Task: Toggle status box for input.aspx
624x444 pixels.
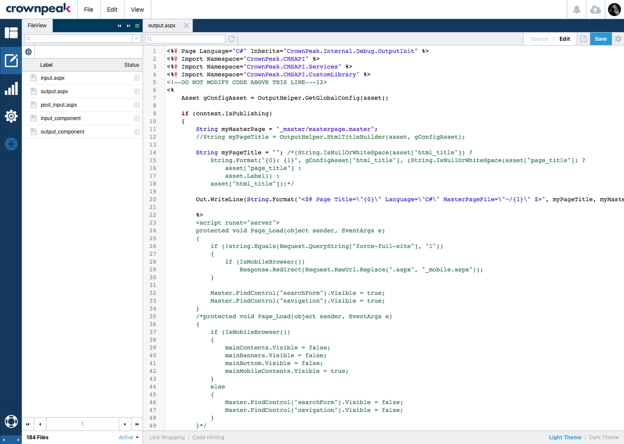Action: [x=137, y=78]
